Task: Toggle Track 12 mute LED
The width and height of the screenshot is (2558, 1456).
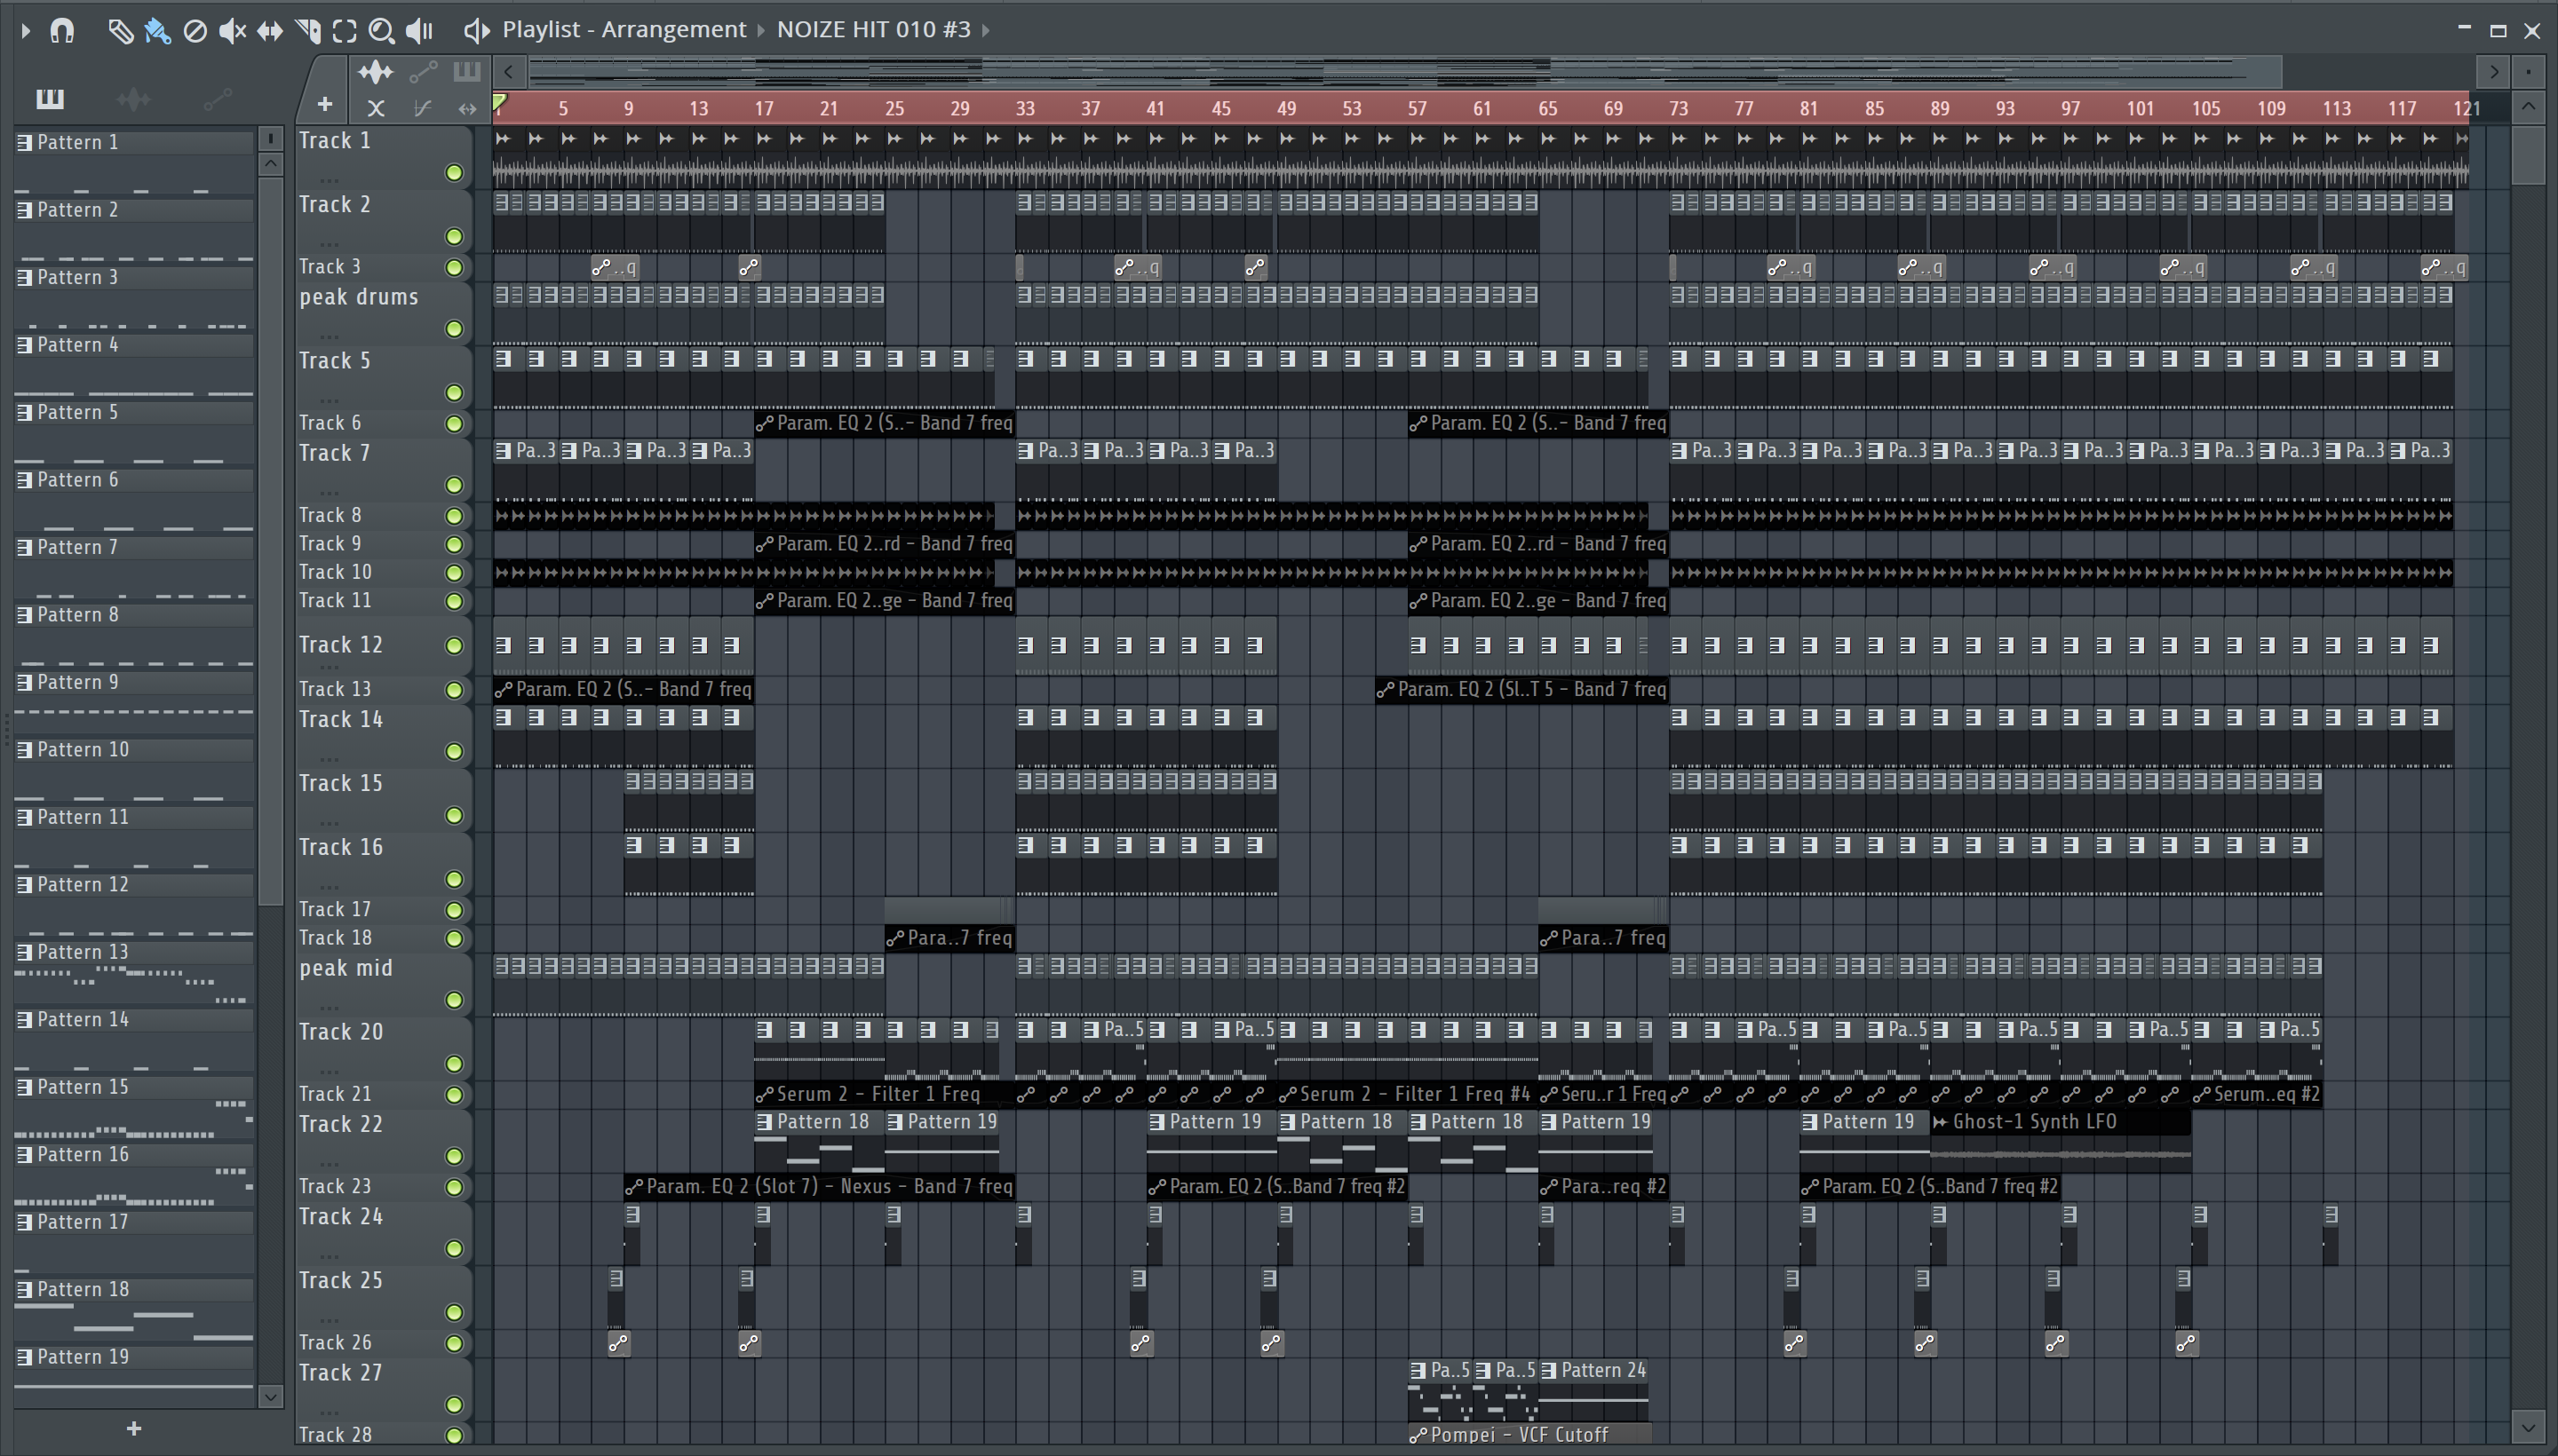Action: (x=454, y=646)
